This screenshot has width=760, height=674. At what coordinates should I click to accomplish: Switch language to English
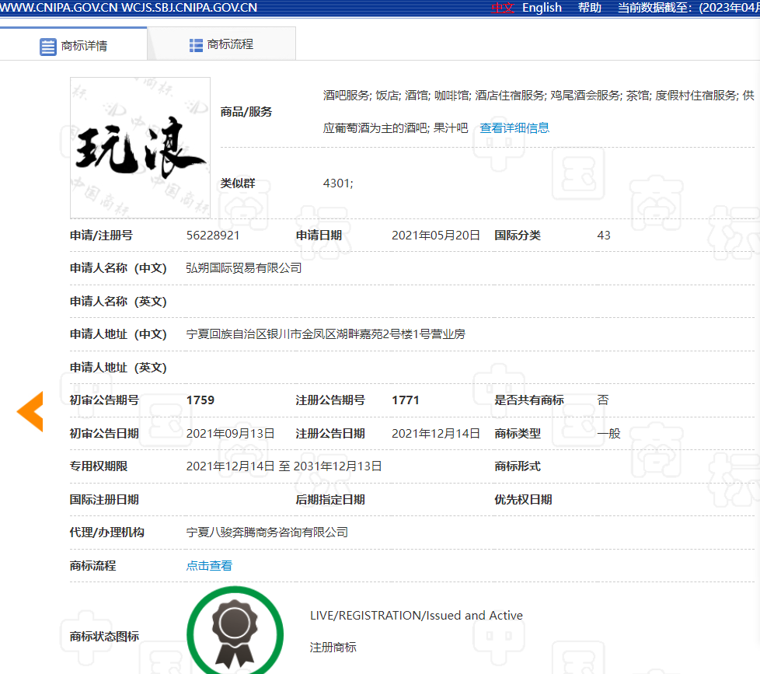542,8
